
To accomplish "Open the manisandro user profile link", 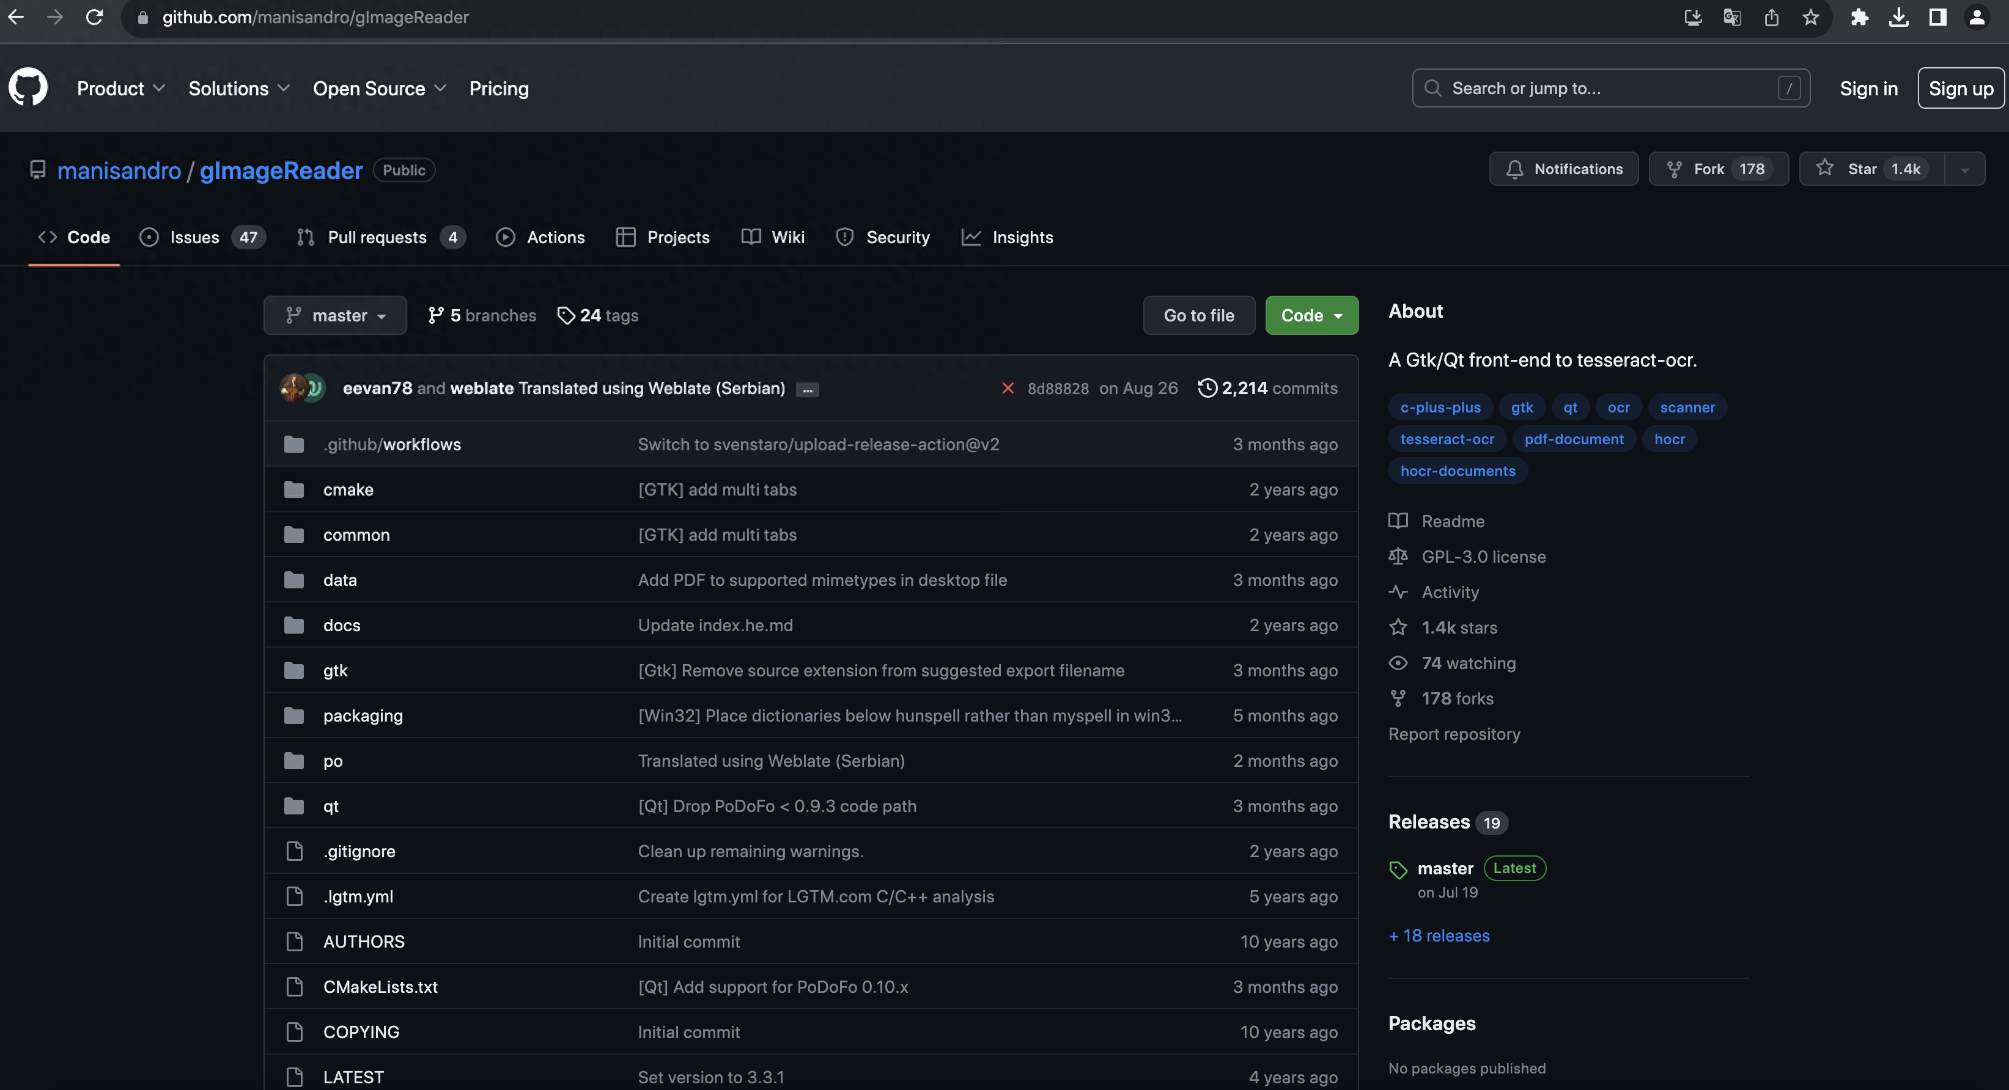I will tap(119, 170).
